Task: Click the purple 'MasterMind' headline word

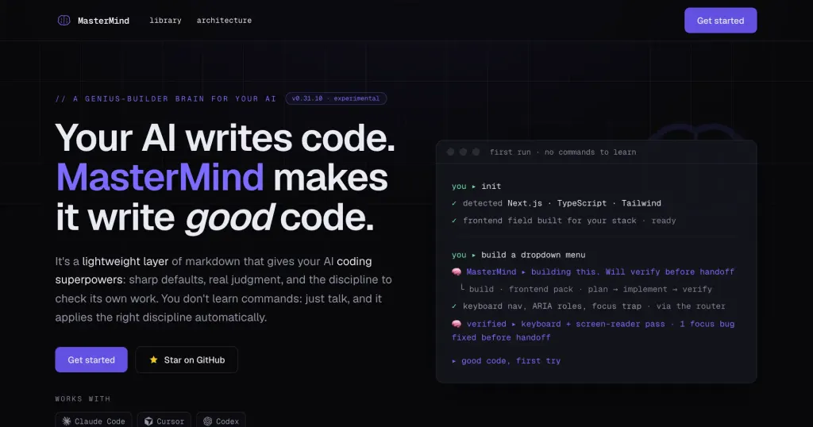Action: [x=160, y=178]
